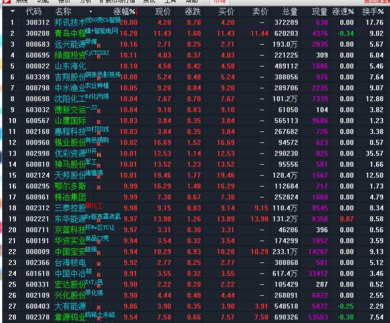Screen dimensions: 390x323
Task: Click N marker in 优彩资源 row
Action: coord(99,155)
